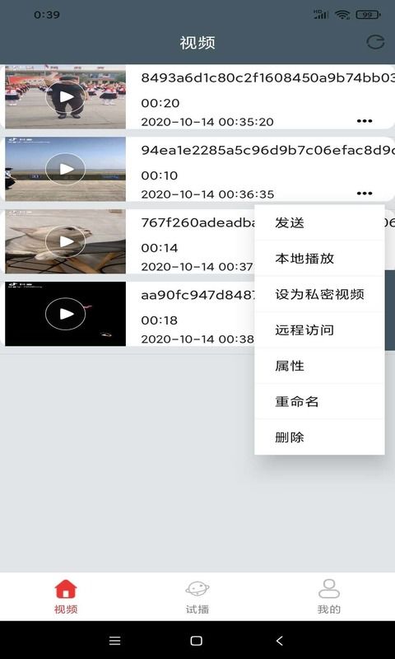Go to the 我的 profile tab

click(x=329, y=596)
